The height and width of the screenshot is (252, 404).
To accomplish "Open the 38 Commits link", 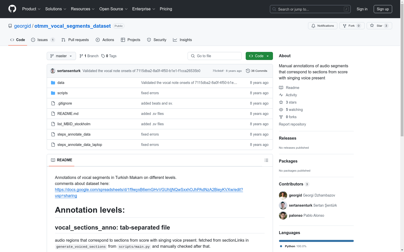I will pos(257,71).
